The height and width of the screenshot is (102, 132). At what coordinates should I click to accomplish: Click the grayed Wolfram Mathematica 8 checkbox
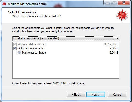(15, 44)
